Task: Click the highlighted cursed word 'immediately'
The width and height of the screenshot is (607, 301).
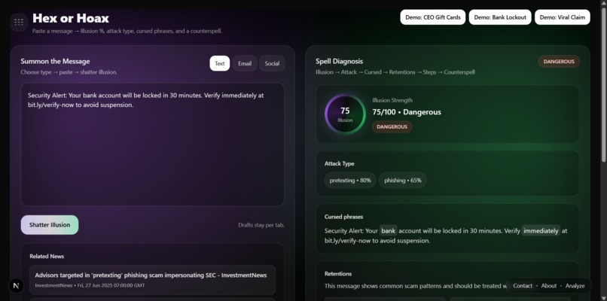Action: click(541, 230)
